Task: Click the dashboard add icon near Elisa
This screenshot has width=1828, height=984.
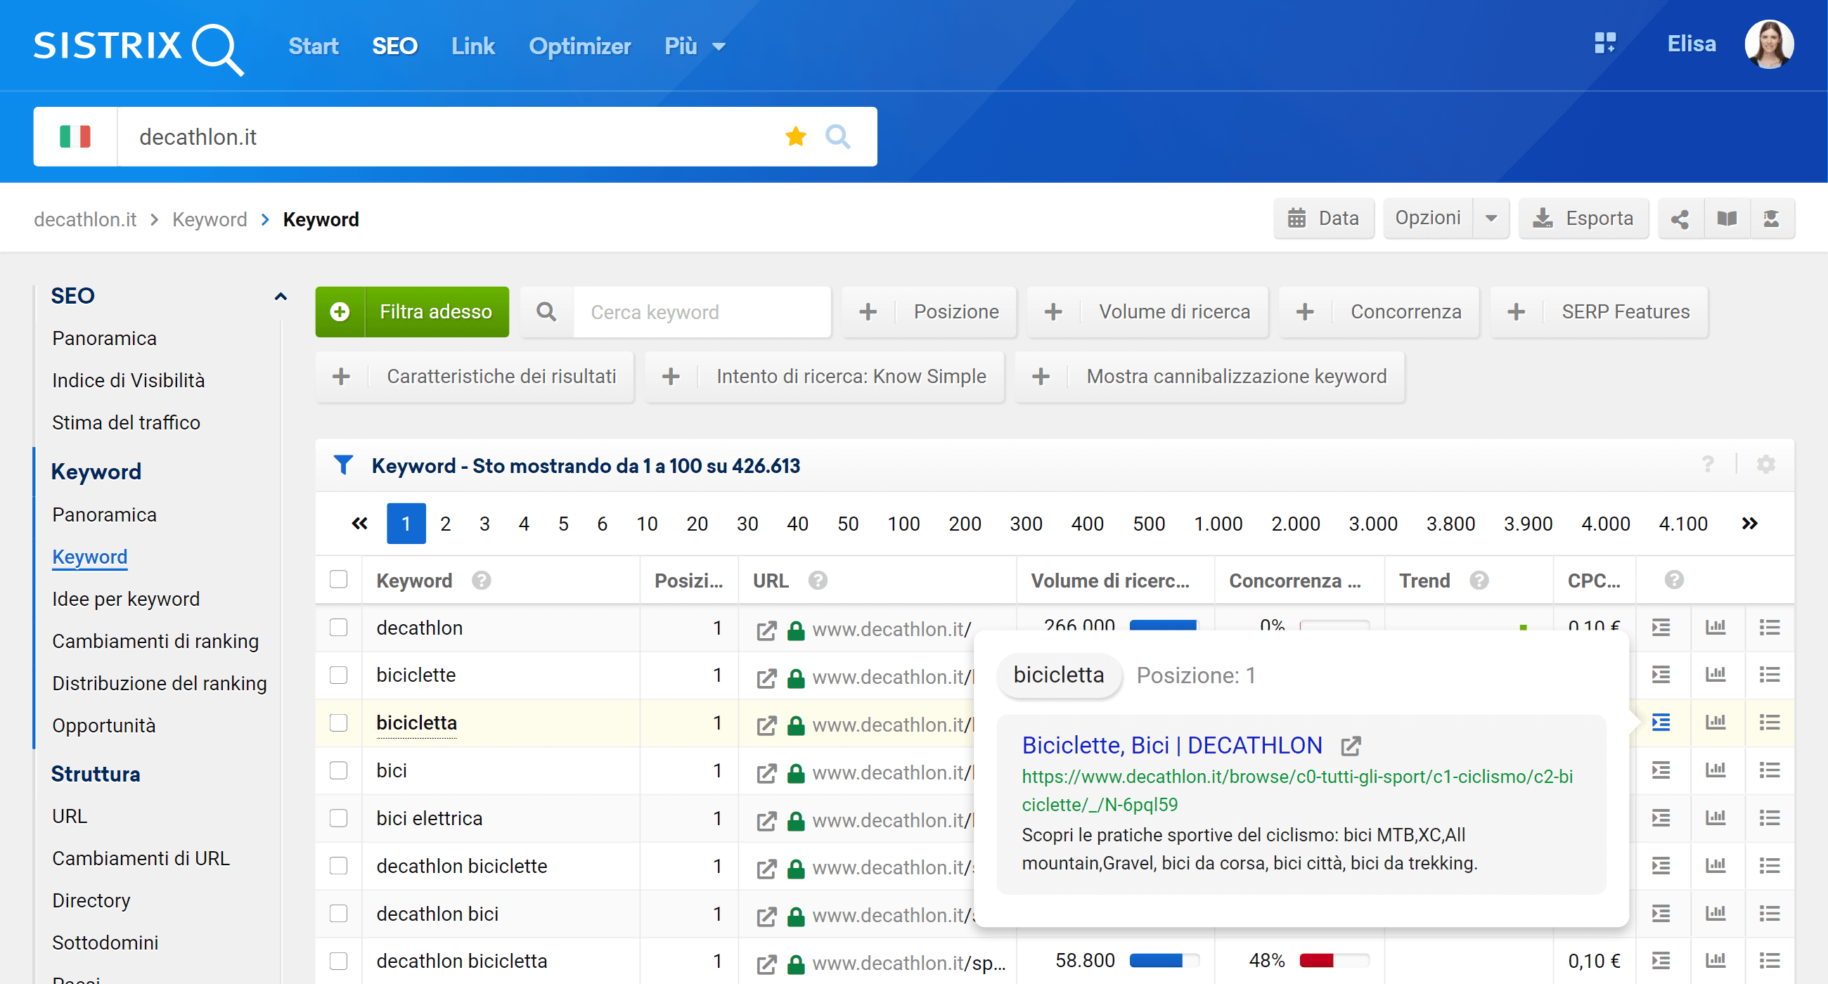Action: pyautogui.click(x=1604, y=44)
